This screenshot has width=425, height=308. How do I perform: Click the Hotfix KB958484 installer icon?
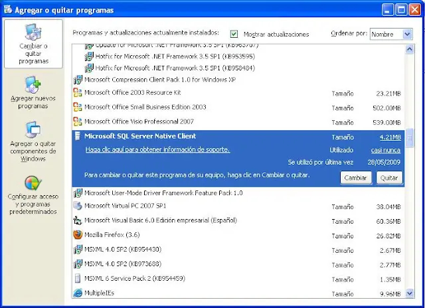pos(89,68)
